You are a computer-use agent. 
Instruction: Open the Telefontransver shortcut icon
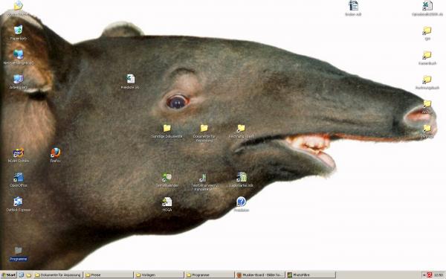tap(204, 177)
